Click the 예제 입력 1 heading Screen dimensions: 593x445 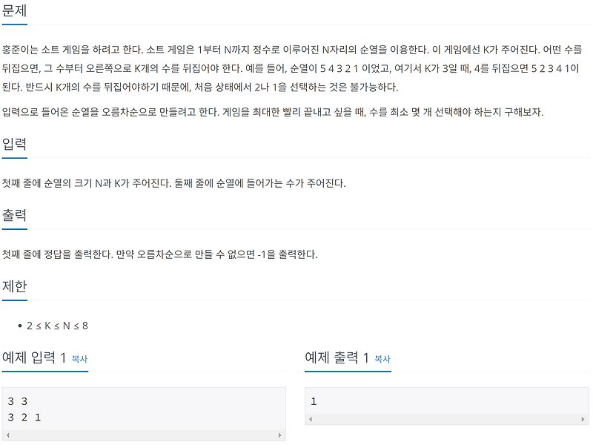[x=33, y=357]
